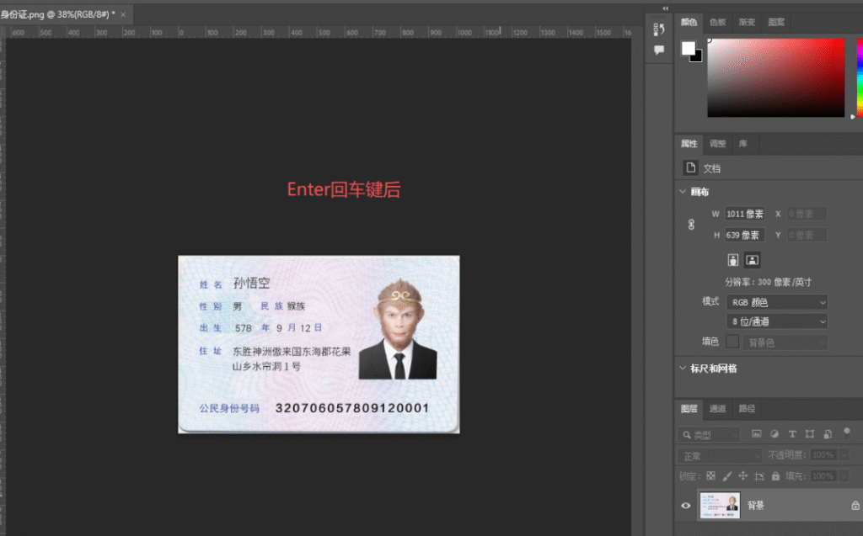Viewport: 863px width, 536px height.
Task: Close the 身份证.png document tab
Action: coord(123,14)
